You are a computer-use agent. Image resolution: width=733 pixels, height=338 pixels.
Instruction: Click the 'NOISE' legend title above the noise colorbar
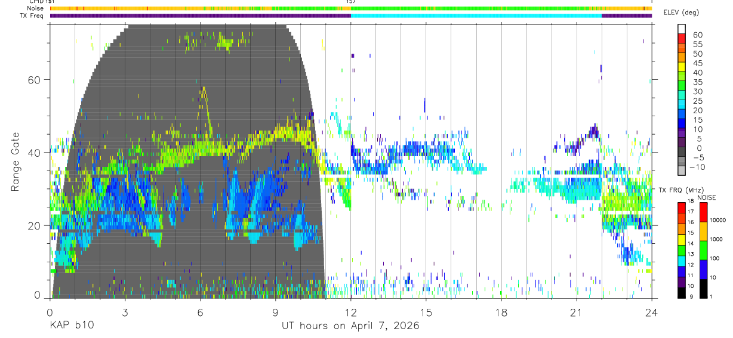pyautogui.click(x=707, y=197)
